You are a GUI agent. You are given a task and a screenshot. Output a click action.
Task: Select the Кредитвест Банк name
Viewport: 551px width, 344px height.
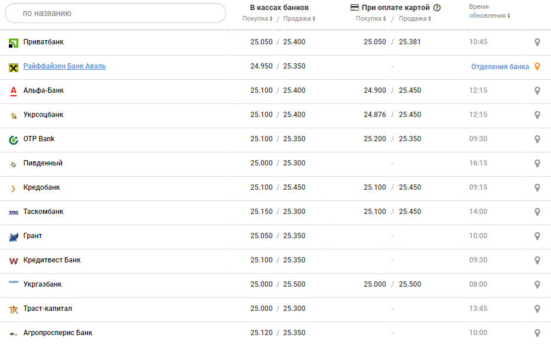(52, 260)
